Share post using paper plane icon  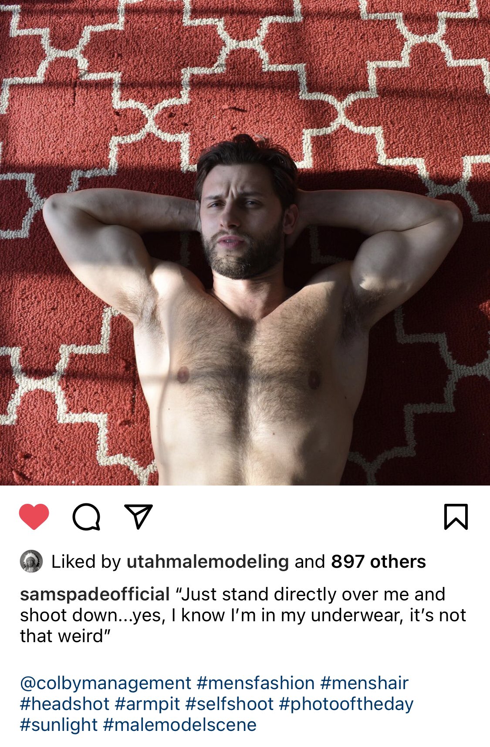[x=139, y=516]
